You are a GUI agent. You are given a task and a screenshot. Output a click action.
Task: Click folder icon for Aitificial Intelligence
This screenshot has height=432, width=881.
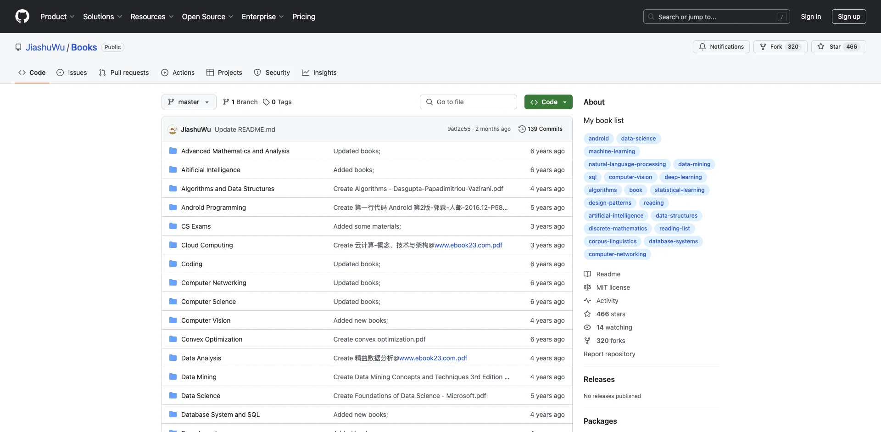point(173,169)
